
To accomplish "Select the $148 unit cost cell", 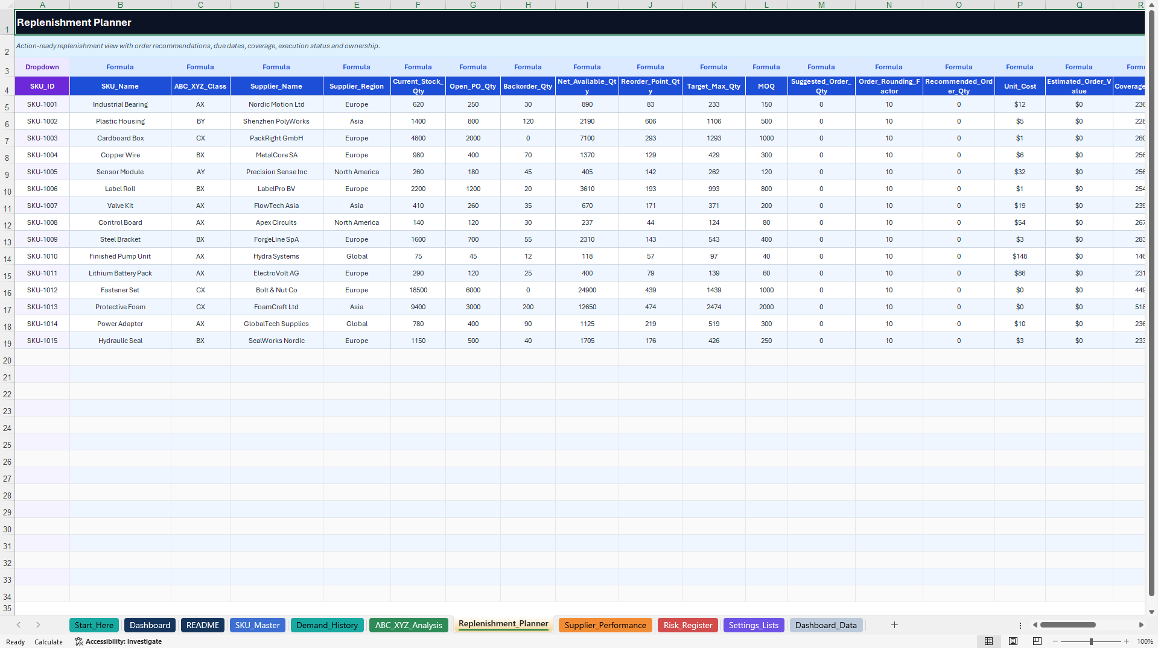I will [x=1020, y=256].
